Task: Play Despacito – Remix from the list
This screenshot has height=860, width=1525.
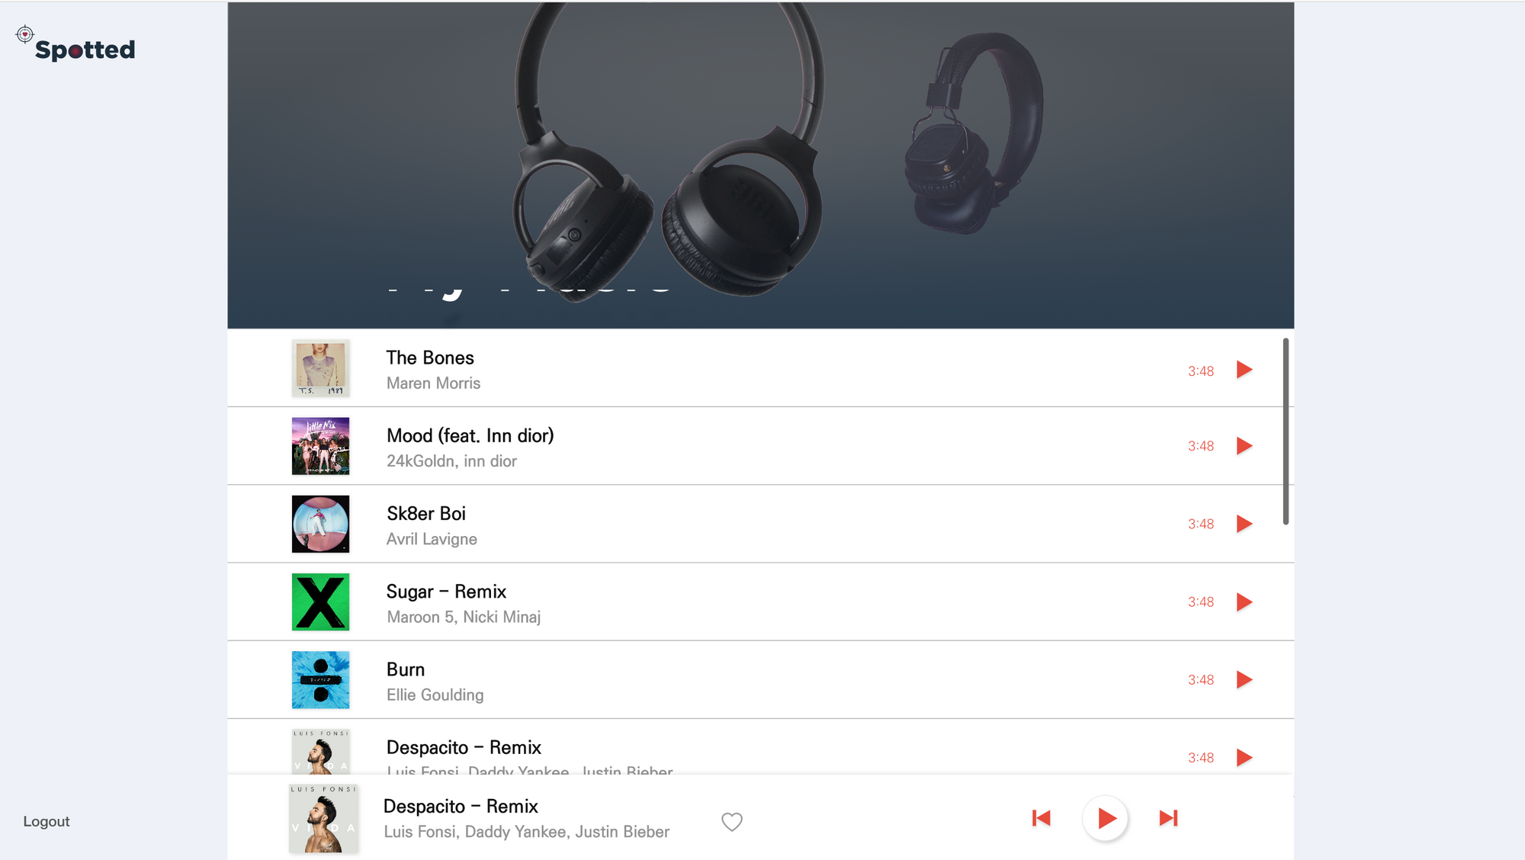Action: [x=1244, y=757]
